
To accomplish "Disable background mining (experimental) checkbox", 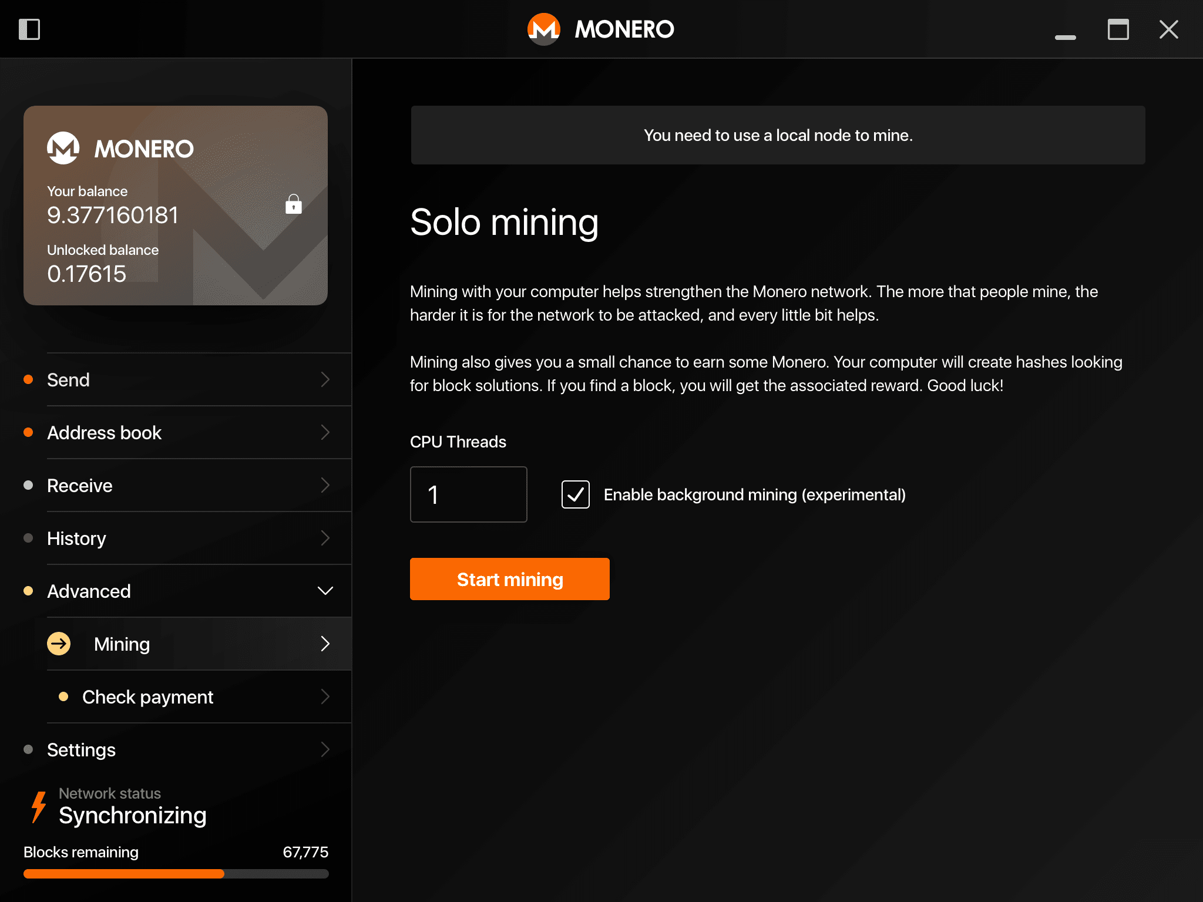I will point(575,494).
